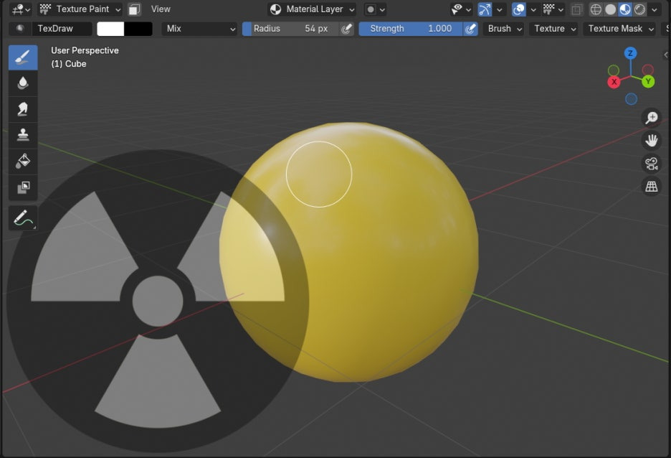Open the Texture Mask settings popover
This screenshot has height=458, width=671.
(621, 29)
